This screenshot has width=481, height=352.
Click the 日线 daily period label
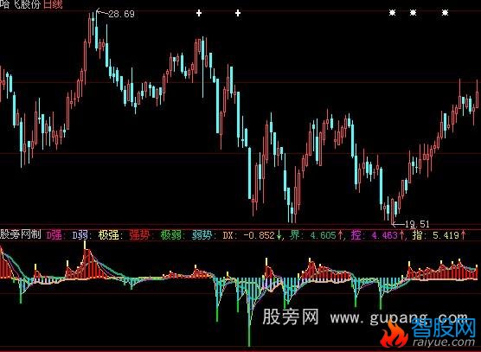[53, 4]
